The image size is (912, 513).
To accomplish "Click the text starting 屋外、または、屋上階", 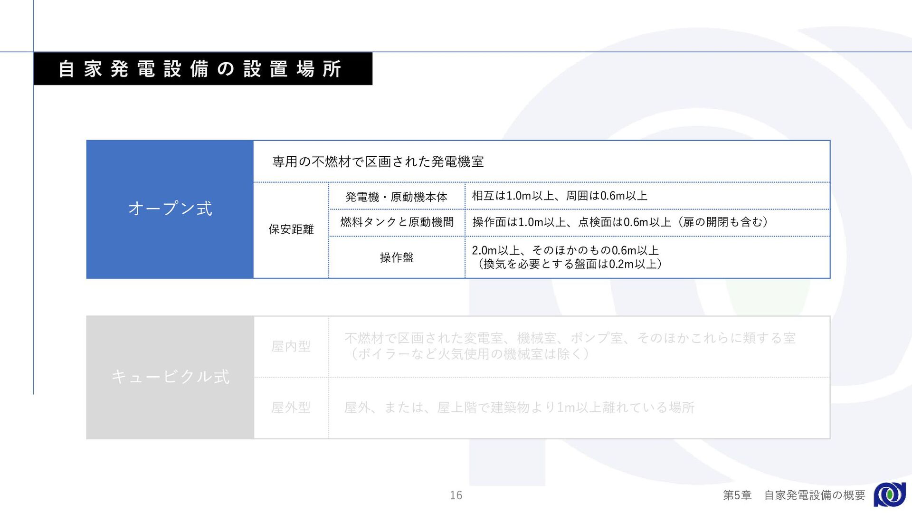I will pos(519,408).
